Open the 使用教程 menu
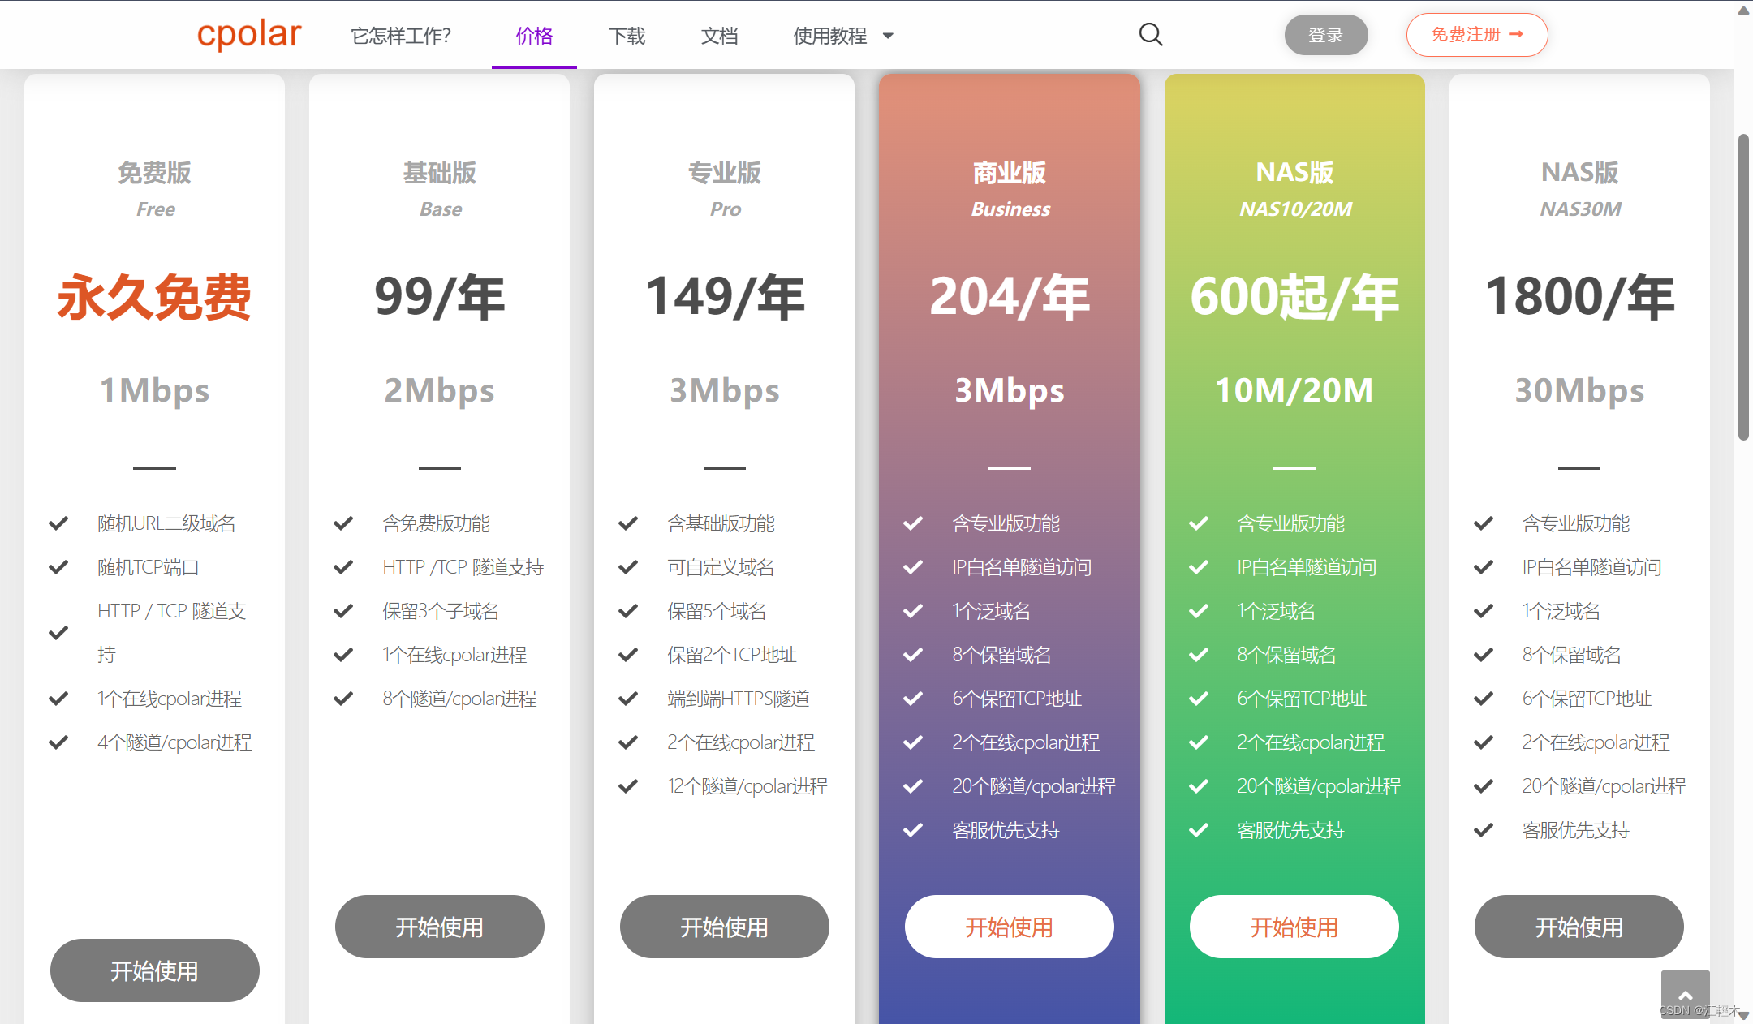1753x1024 pixels. click(x=830, y=36)
